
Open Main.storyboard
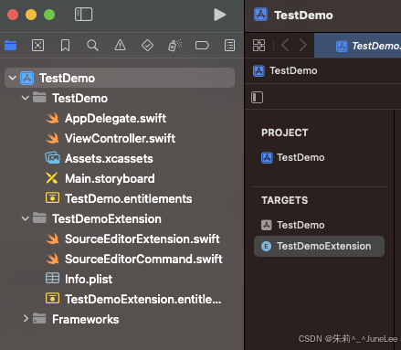tap(110, 178)
